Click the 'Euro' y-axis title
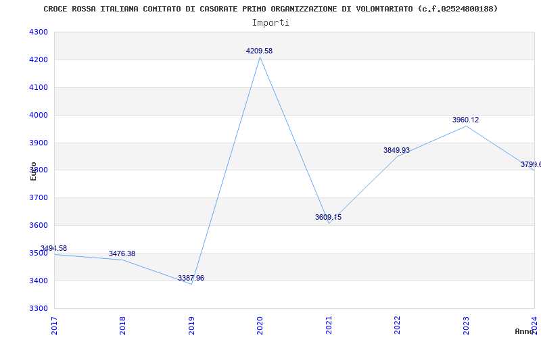 point(33,171)
